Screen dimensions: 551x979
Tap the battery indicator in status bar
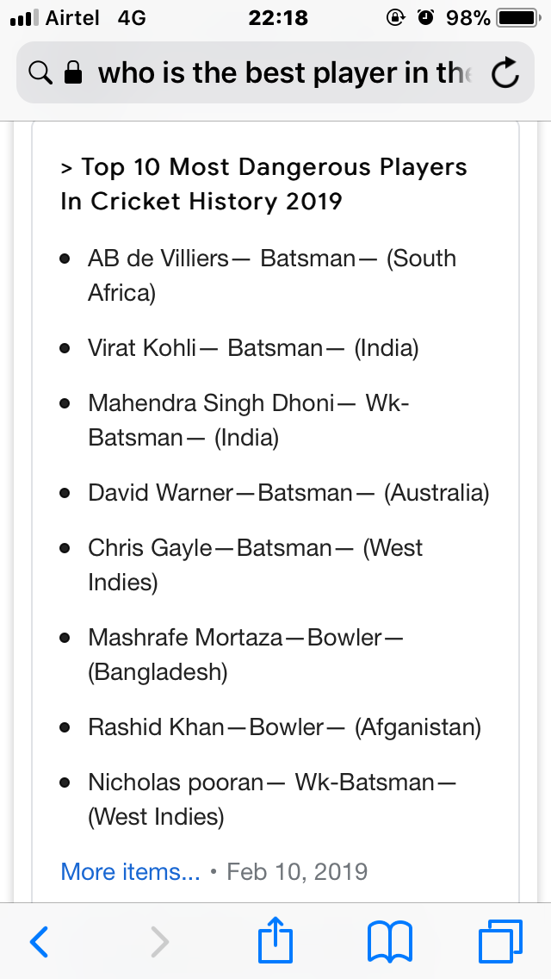[518, 19]
